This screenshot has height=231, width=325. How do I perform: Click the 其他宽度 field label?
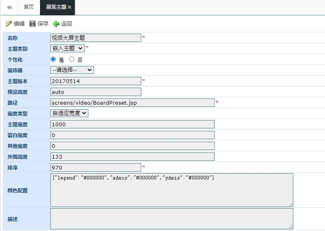17,146
